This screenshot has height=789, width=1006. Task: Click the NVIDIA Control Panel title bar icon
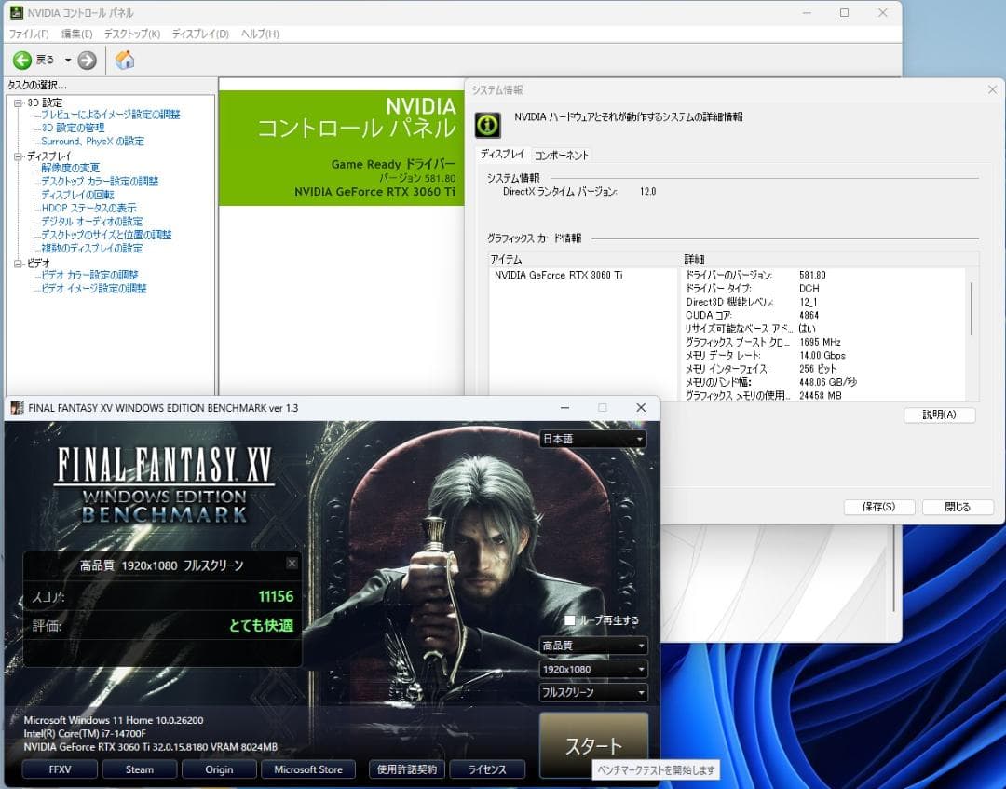coord(15,13)
